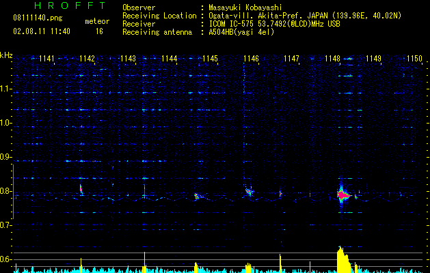Click the 0.7 frequency axis label
The image size is (430, 273).
(5, 225)
